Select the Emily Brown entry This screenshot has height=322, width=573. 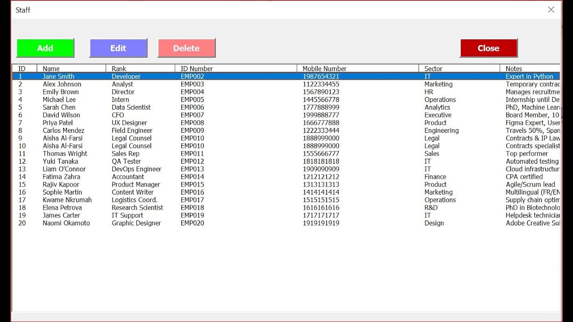(x=286, y=92)
